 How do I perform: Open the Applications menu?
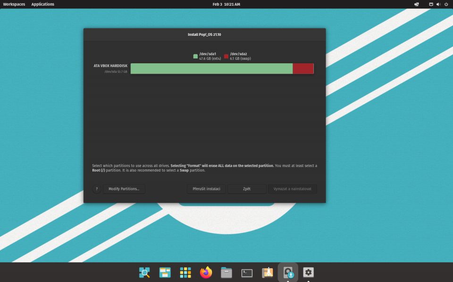coord(43,4)
